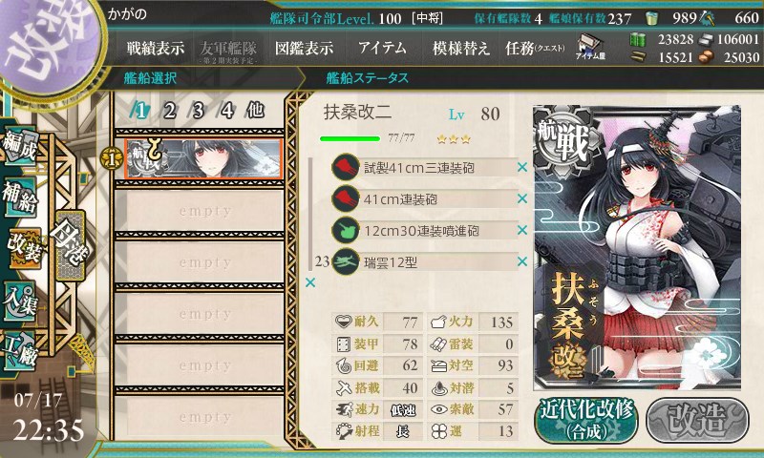The height and width of the screenshot is (458, 764).
Task: Open the アイテム屋 item shop icon
Action: 590,47
